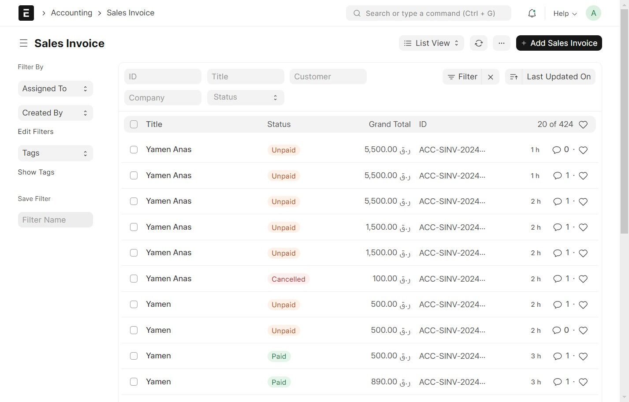Screen dimensions: 629x402
Task: Click the Customer filter input field
Action: pyautogui.click(x=328, y=77)
